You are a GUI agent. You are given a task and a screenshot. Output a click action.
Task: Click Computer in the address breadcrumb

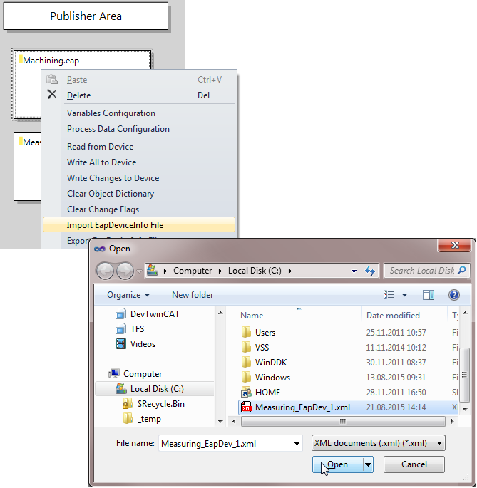pyautogui.click(x=193, y=271)
